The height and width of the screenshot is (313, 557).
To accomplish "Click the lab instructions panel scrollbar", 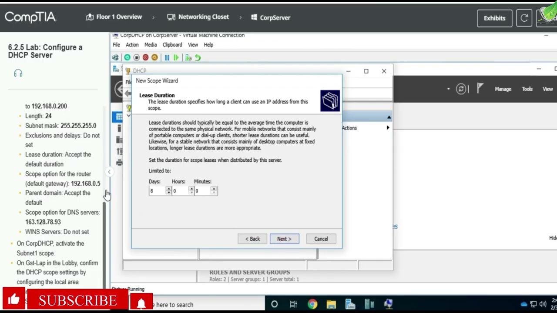I will 103,243.
